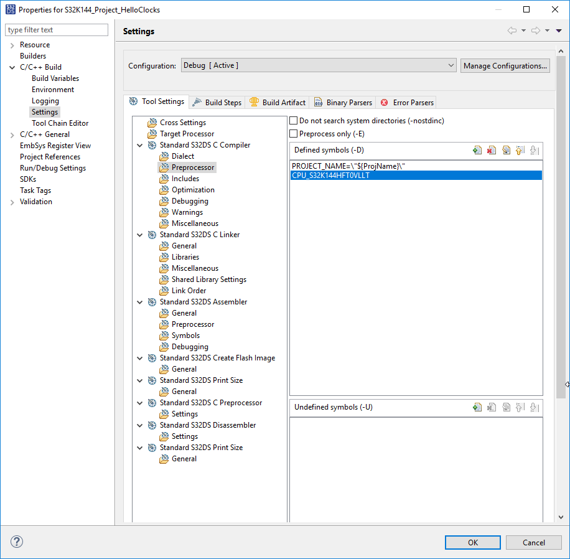Viewport: 570px width, 559px height.
Task: Collapse the C/C++ Build tree node
Action: (12, 67)
